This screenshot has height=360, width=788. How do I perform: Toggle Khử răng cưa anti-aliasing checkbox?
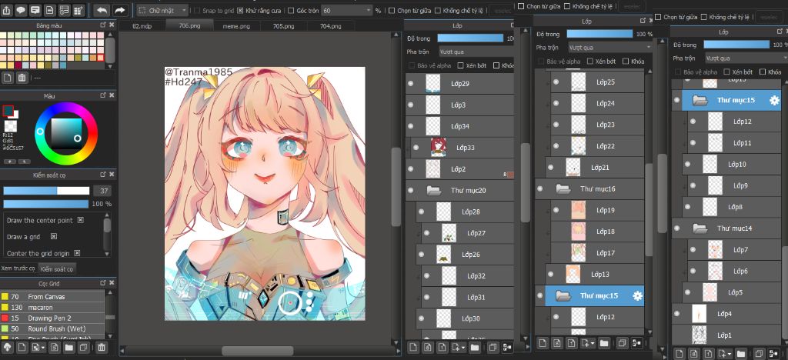coord(240,11)
